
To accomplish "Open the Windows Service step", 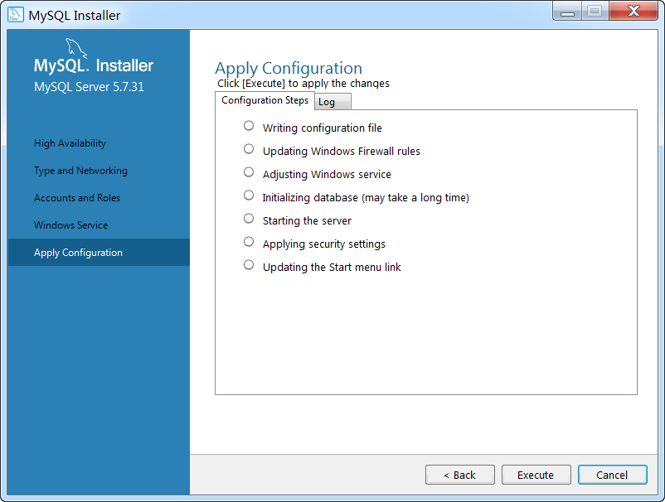I will click(x=70, y=225).
